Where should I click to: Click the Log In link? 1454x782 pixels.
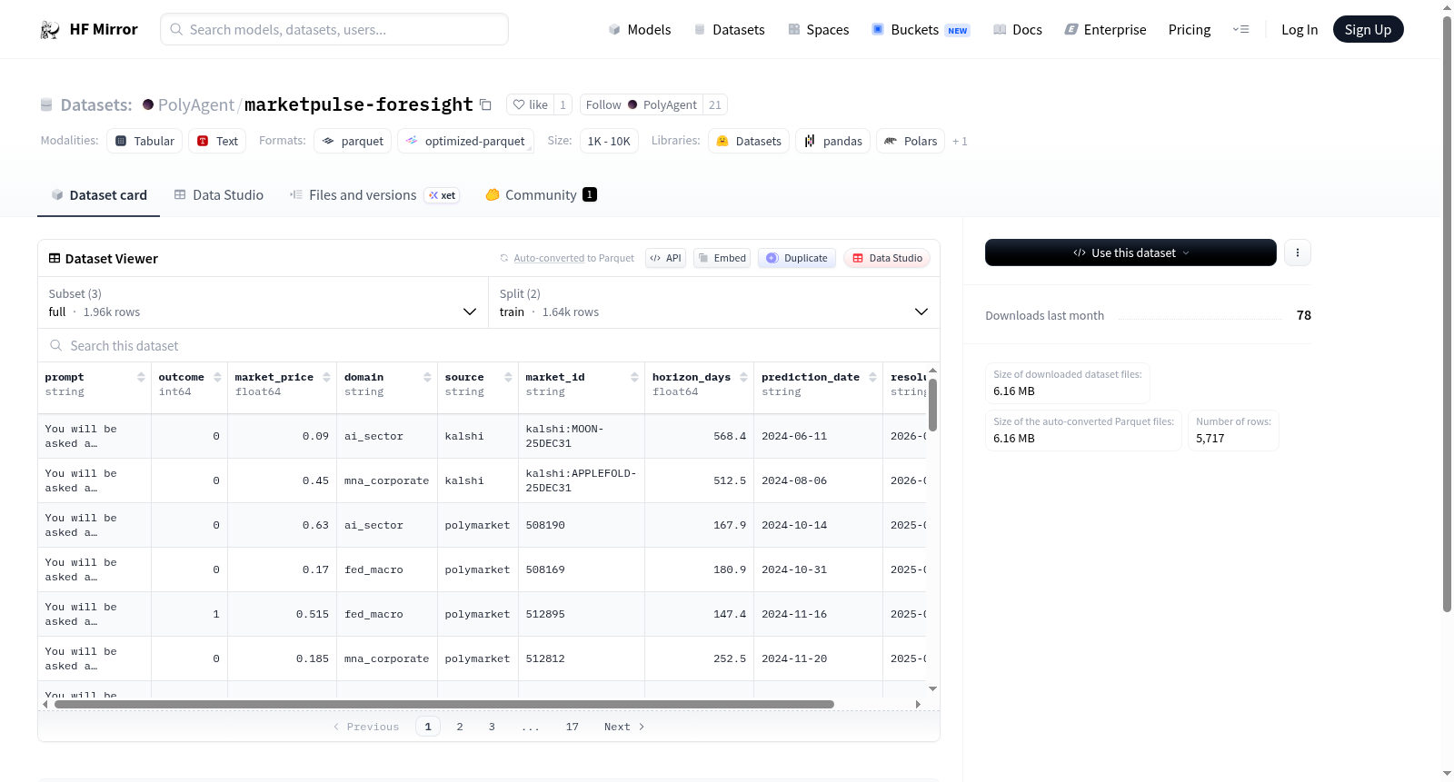pos(1300,30)
